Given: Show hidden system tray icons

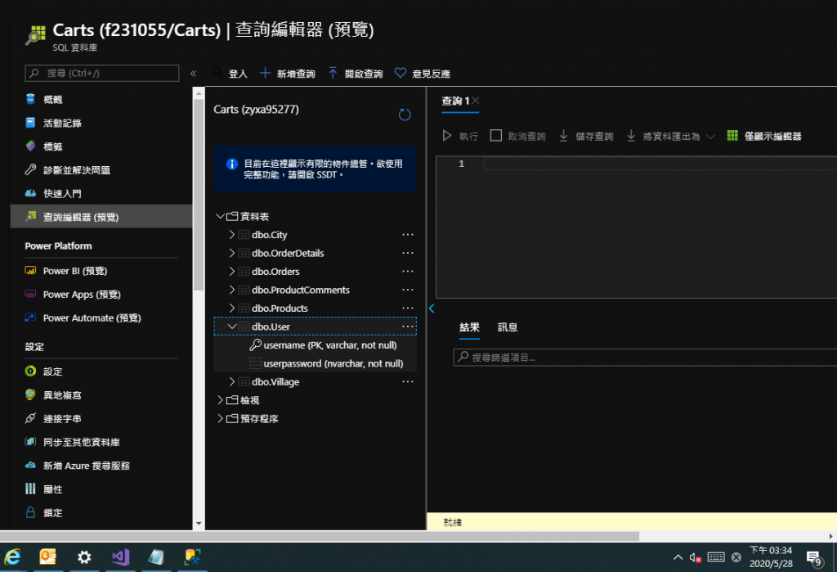Looking at the screenshot, I should click(678, 557).
